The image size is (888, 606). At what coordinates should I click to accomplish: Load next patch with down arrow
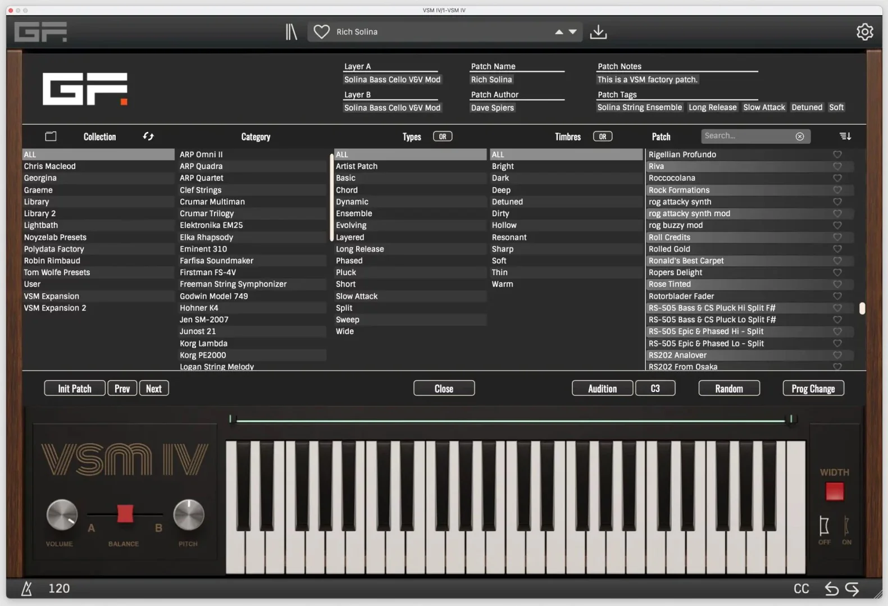coord(572,32)
